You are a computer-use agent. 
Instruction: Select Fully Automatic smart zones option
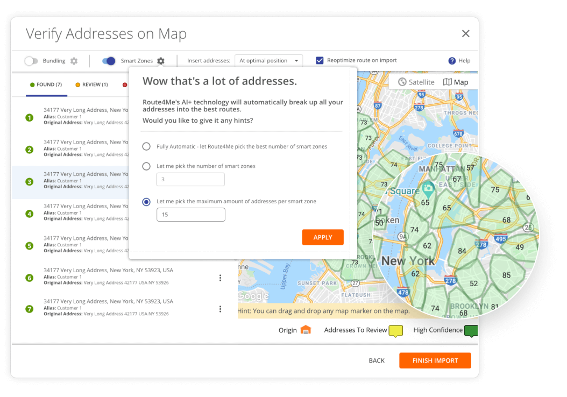point(146,146)
